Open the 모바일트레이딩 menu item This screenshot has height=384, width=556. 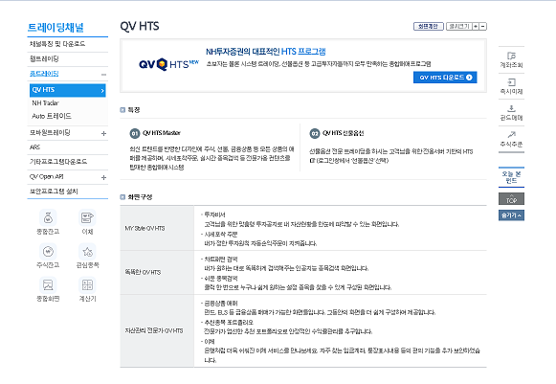(50, 133)
